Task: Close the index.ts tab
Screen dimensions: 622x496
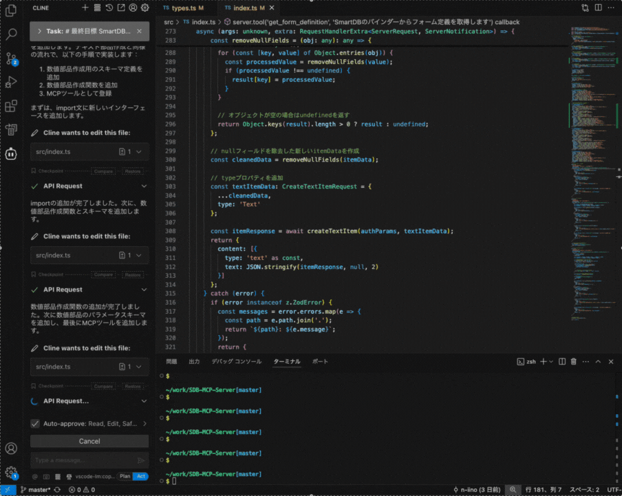Action: coord(272,8)
